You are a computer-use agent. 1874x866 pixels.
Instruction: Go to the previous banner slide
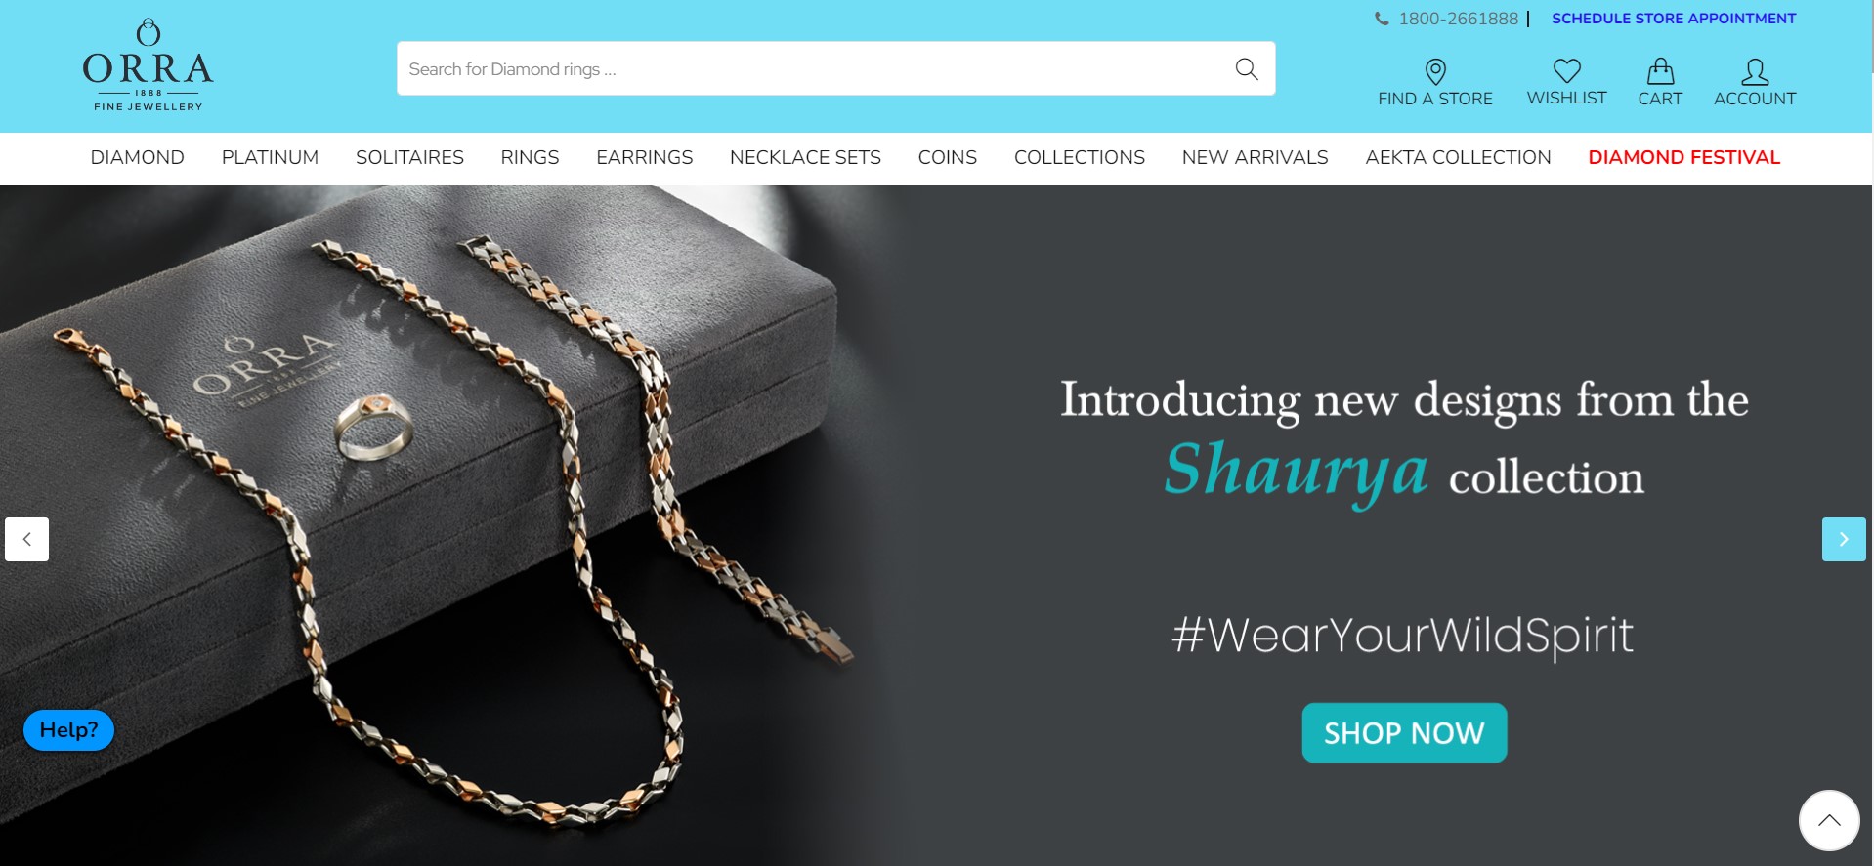coord(27,539)
